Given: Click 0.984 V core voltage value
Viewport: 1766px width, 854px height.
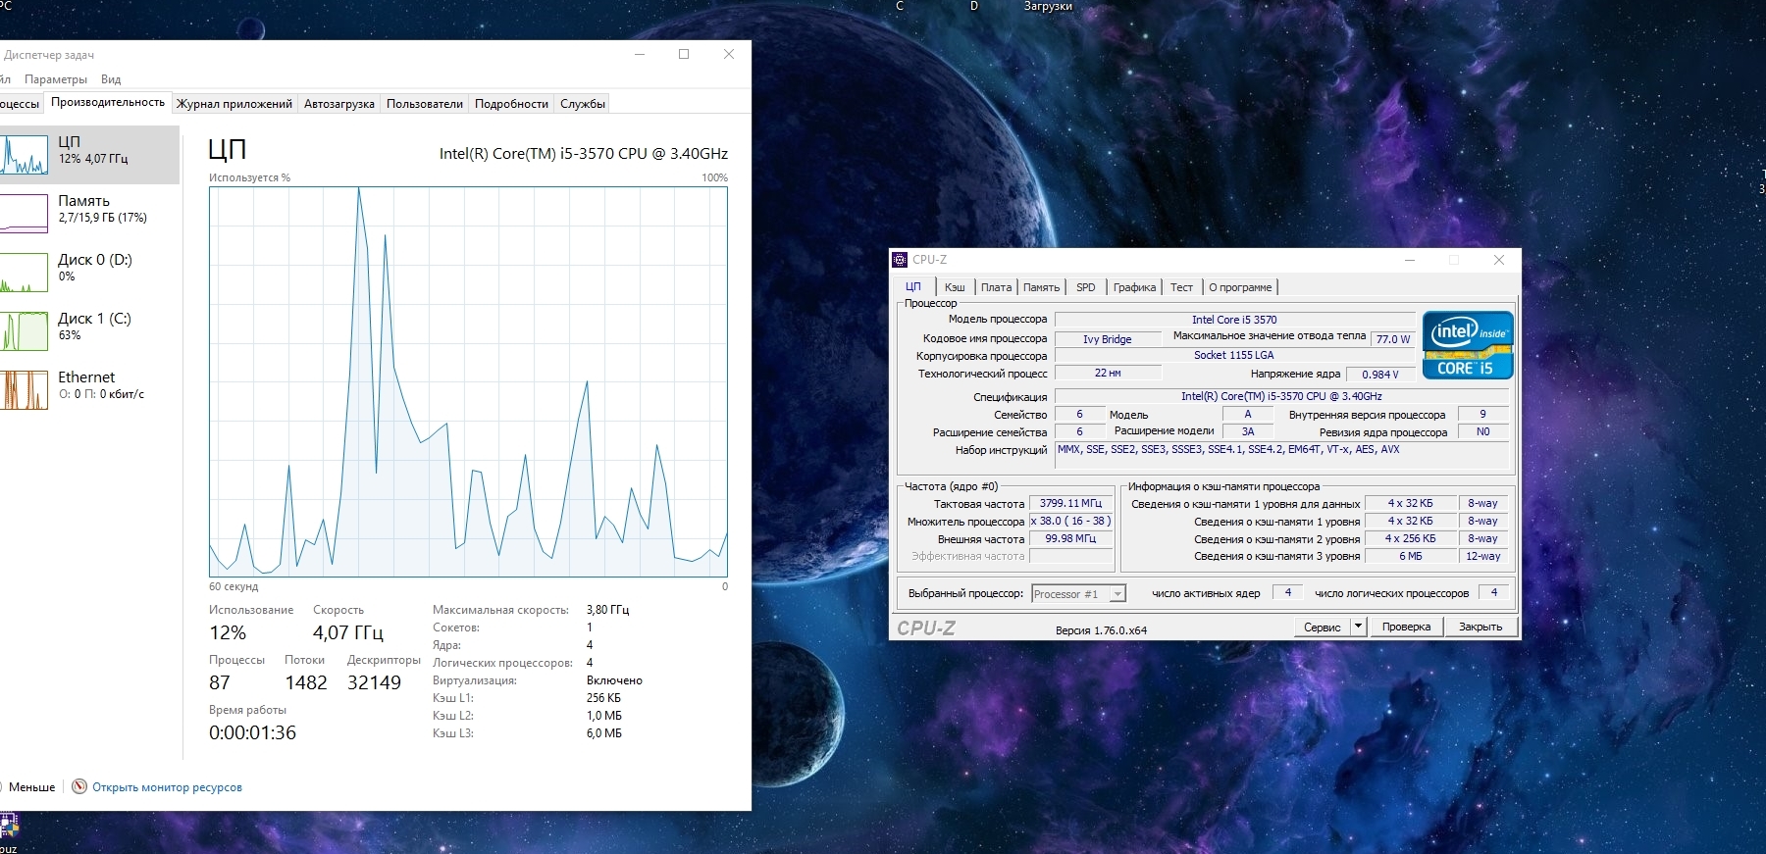Looking at the screenshot, I should [x=1380, y=375].
